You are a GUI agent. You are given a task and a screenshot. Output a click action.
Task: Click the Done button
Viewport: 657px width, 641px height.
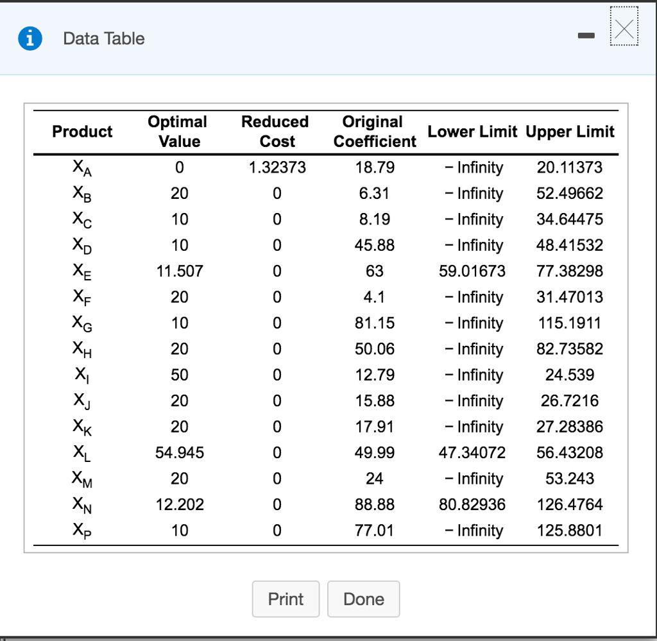click(364, 599)
